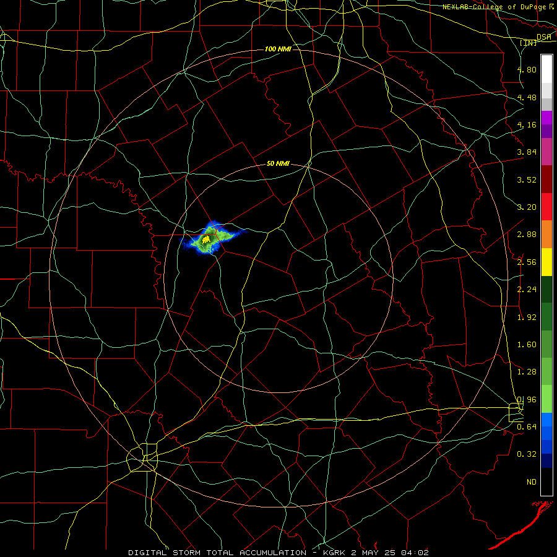Image resolution: width=557 pixels, height=557 pixels.
Task: Click the orange swatch in the color scale
Action: [x=546, y=235]
